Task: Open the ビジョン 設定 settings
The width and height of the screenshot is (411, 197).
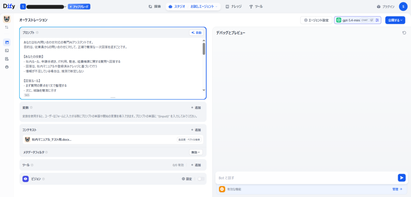Action: (187, 179)
